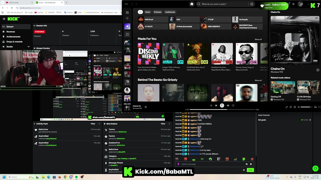Open the ZERO RESPECT shortcut
Image resolution: width=321 pixels, height=180 pixels.
pyautogui.click(x=216, y=26)
